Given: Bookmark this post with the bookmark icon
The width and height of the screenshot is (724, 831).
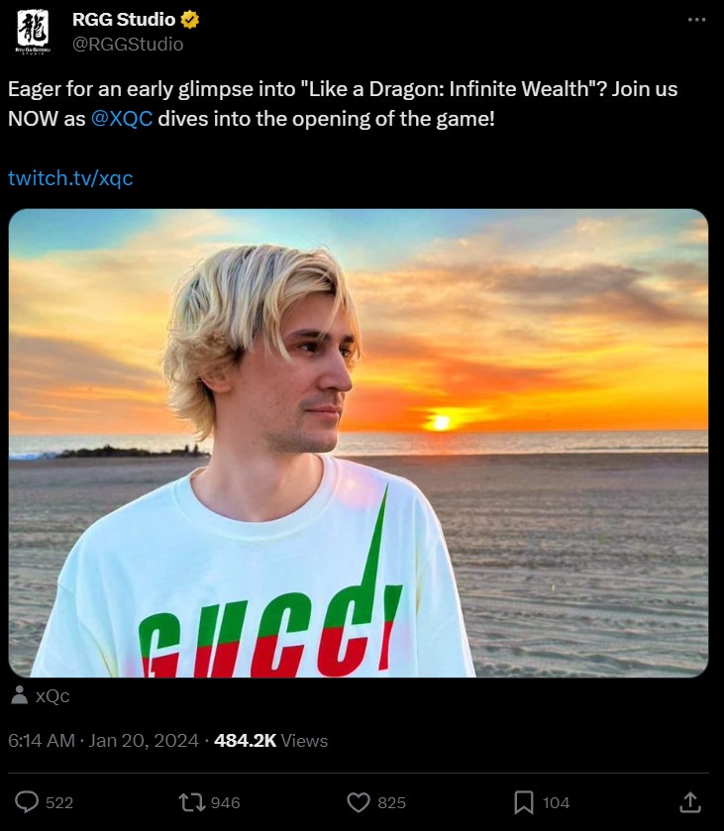Looking at the screenshot, I should pos(524,802).
